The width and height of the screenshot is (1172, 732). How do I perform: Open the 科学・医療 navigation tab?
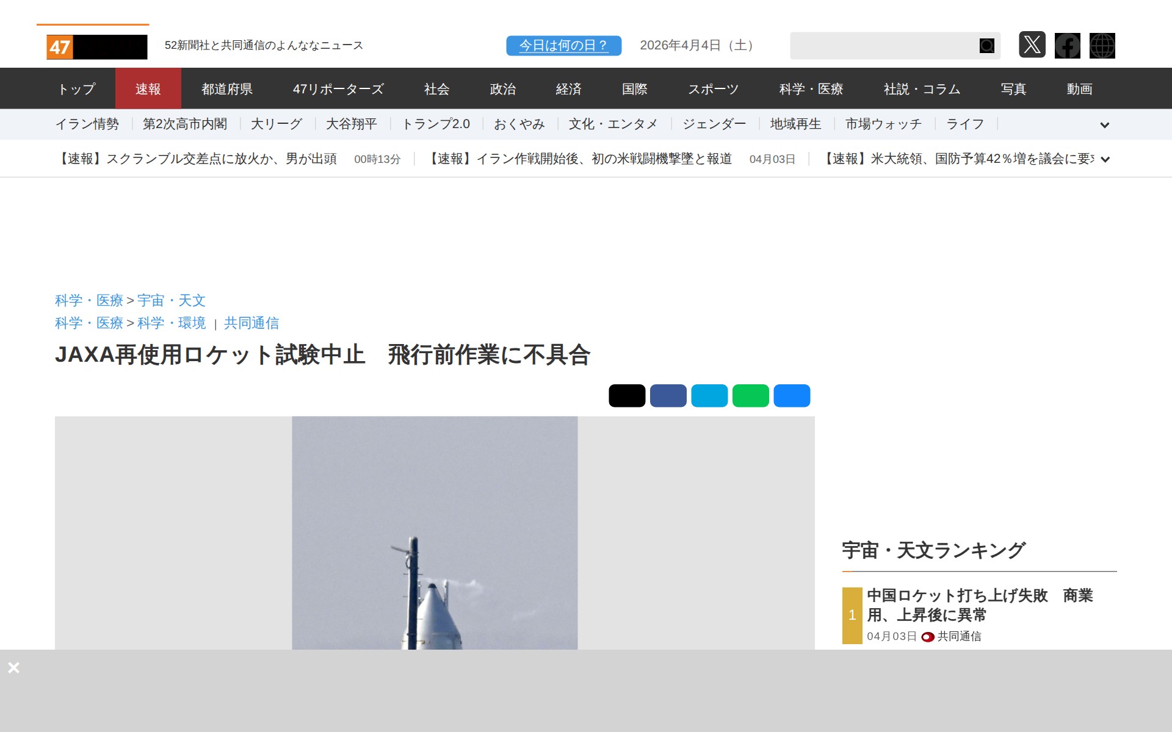[x=811, y=89]
